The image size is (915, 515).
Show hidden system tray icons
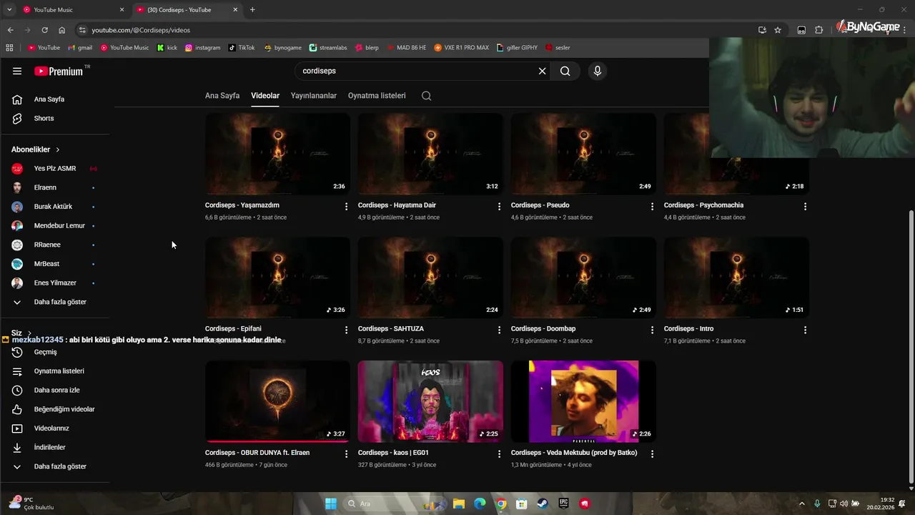(x=801, y=504)
